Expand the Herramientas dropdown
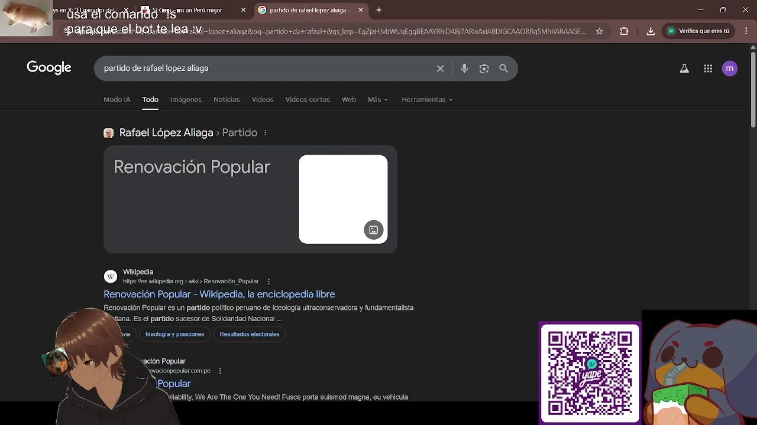Viewport: 757px width, 425px height. (x=427, y=100)
